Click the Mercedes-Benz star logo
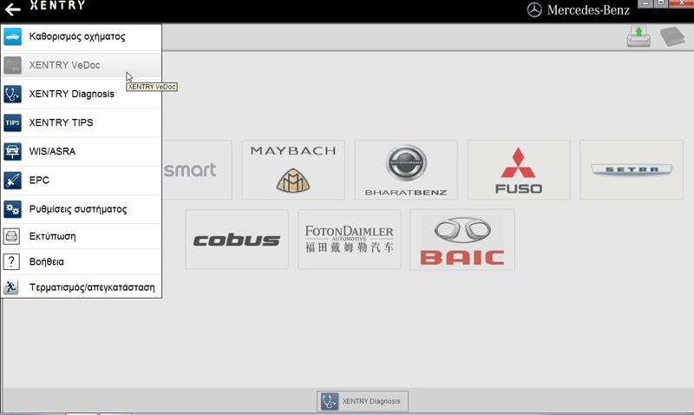This screenshot has width=694, height=415. [x=534, y=10]
